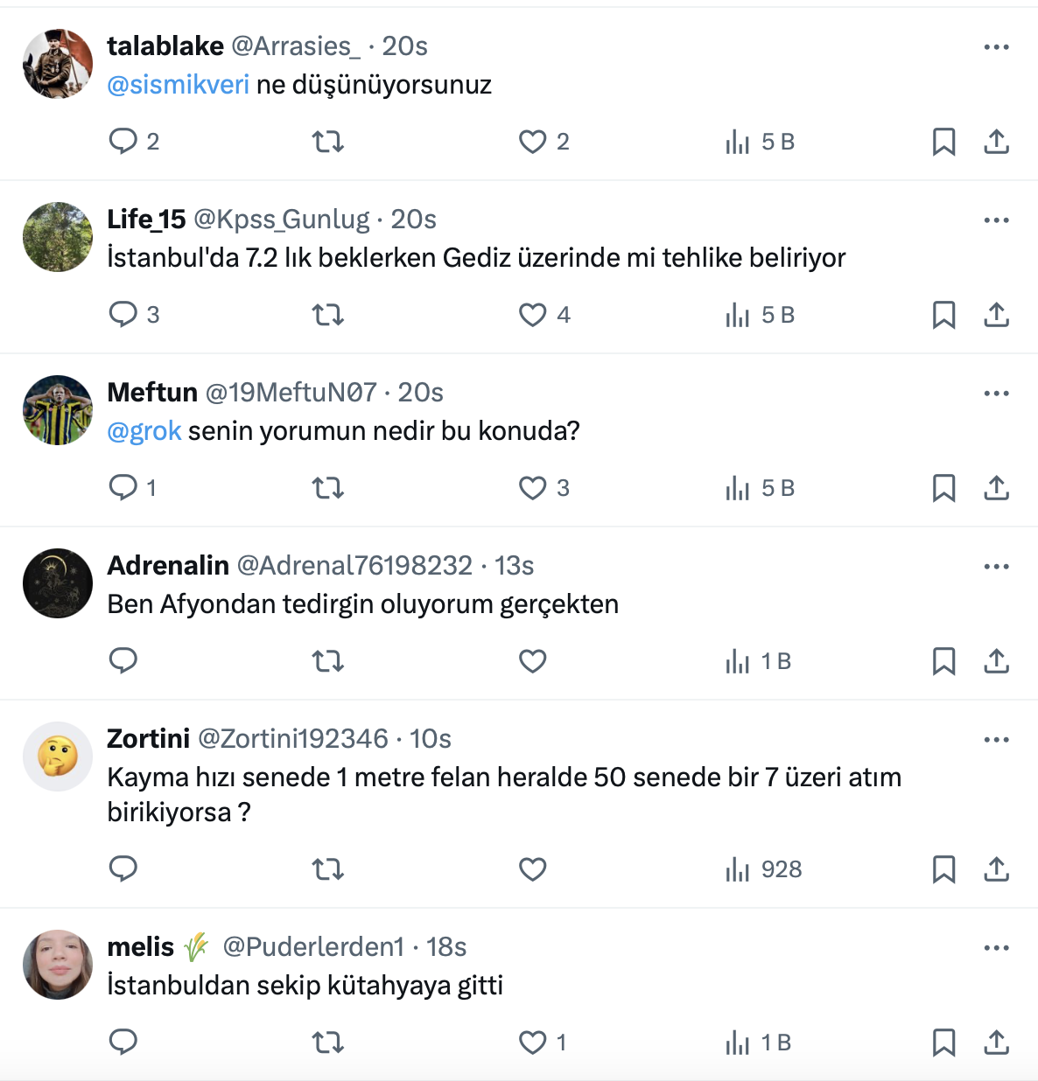This screenshot has height=1081, width=1038.
Task: Retweet Life_15's tweet about Gediz
Action: coord(328,314)
